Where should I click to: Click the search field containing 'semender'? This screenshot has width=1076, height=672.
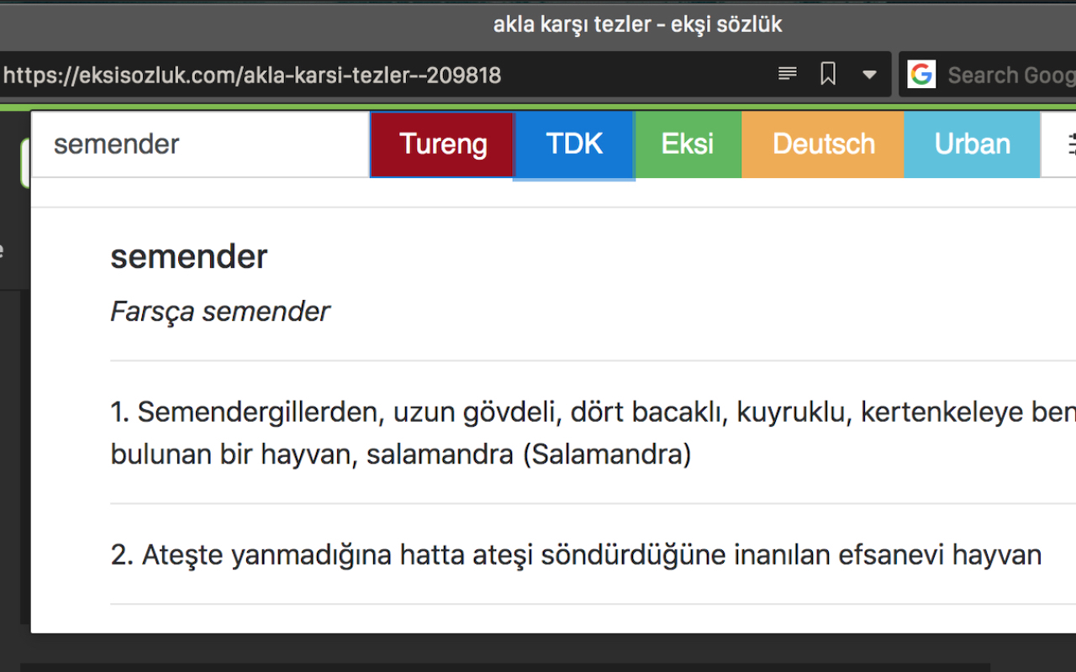click(200, 144)
